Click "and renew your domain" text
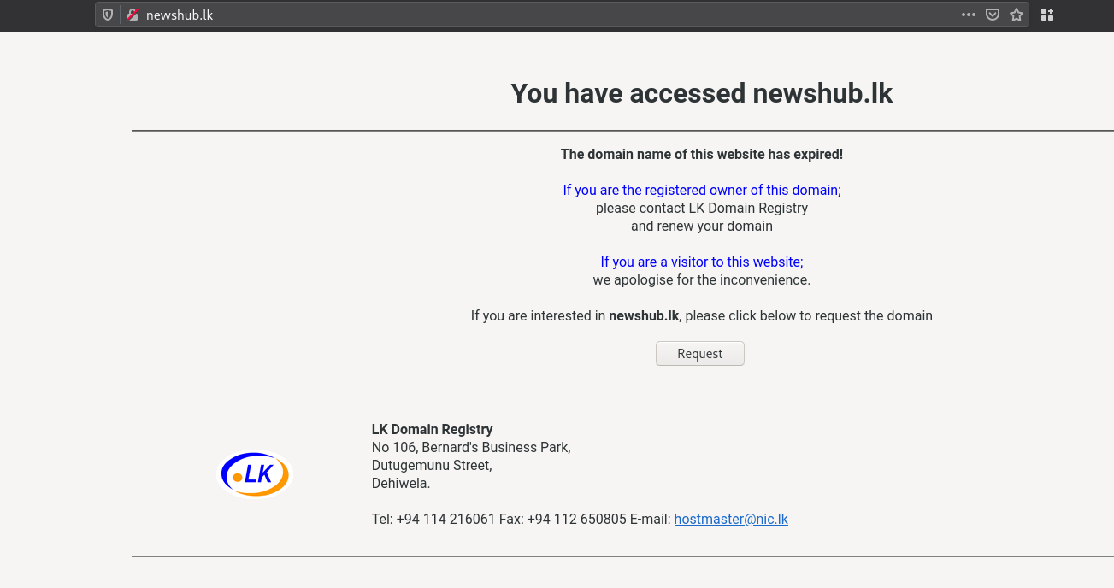This screenshot has height=588, width=1114. pos(702,226)
